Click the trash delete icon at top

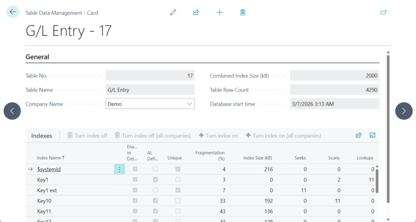(x=243, y=12)
